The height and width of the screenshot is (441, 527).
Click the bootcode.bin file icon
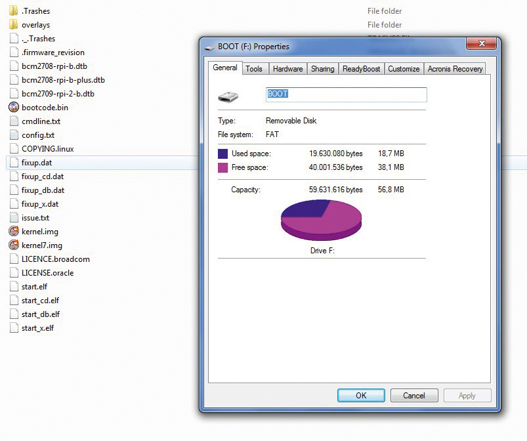[x=14, y=108]
